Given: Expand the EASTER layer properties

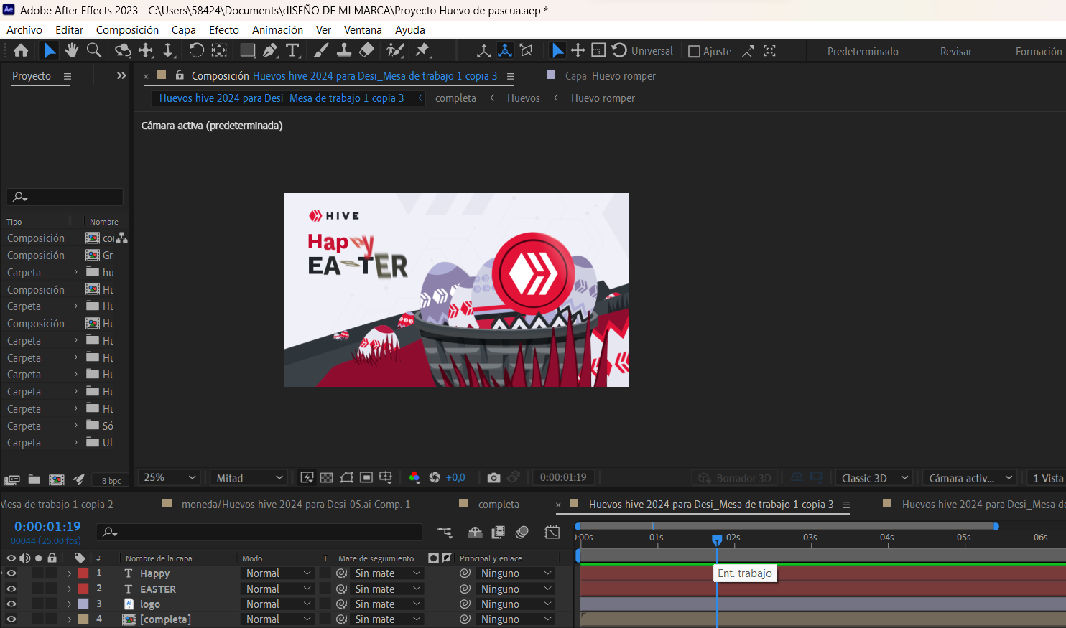Looking at the screenshot, I should pyautogui.click(x=70, y=589).
